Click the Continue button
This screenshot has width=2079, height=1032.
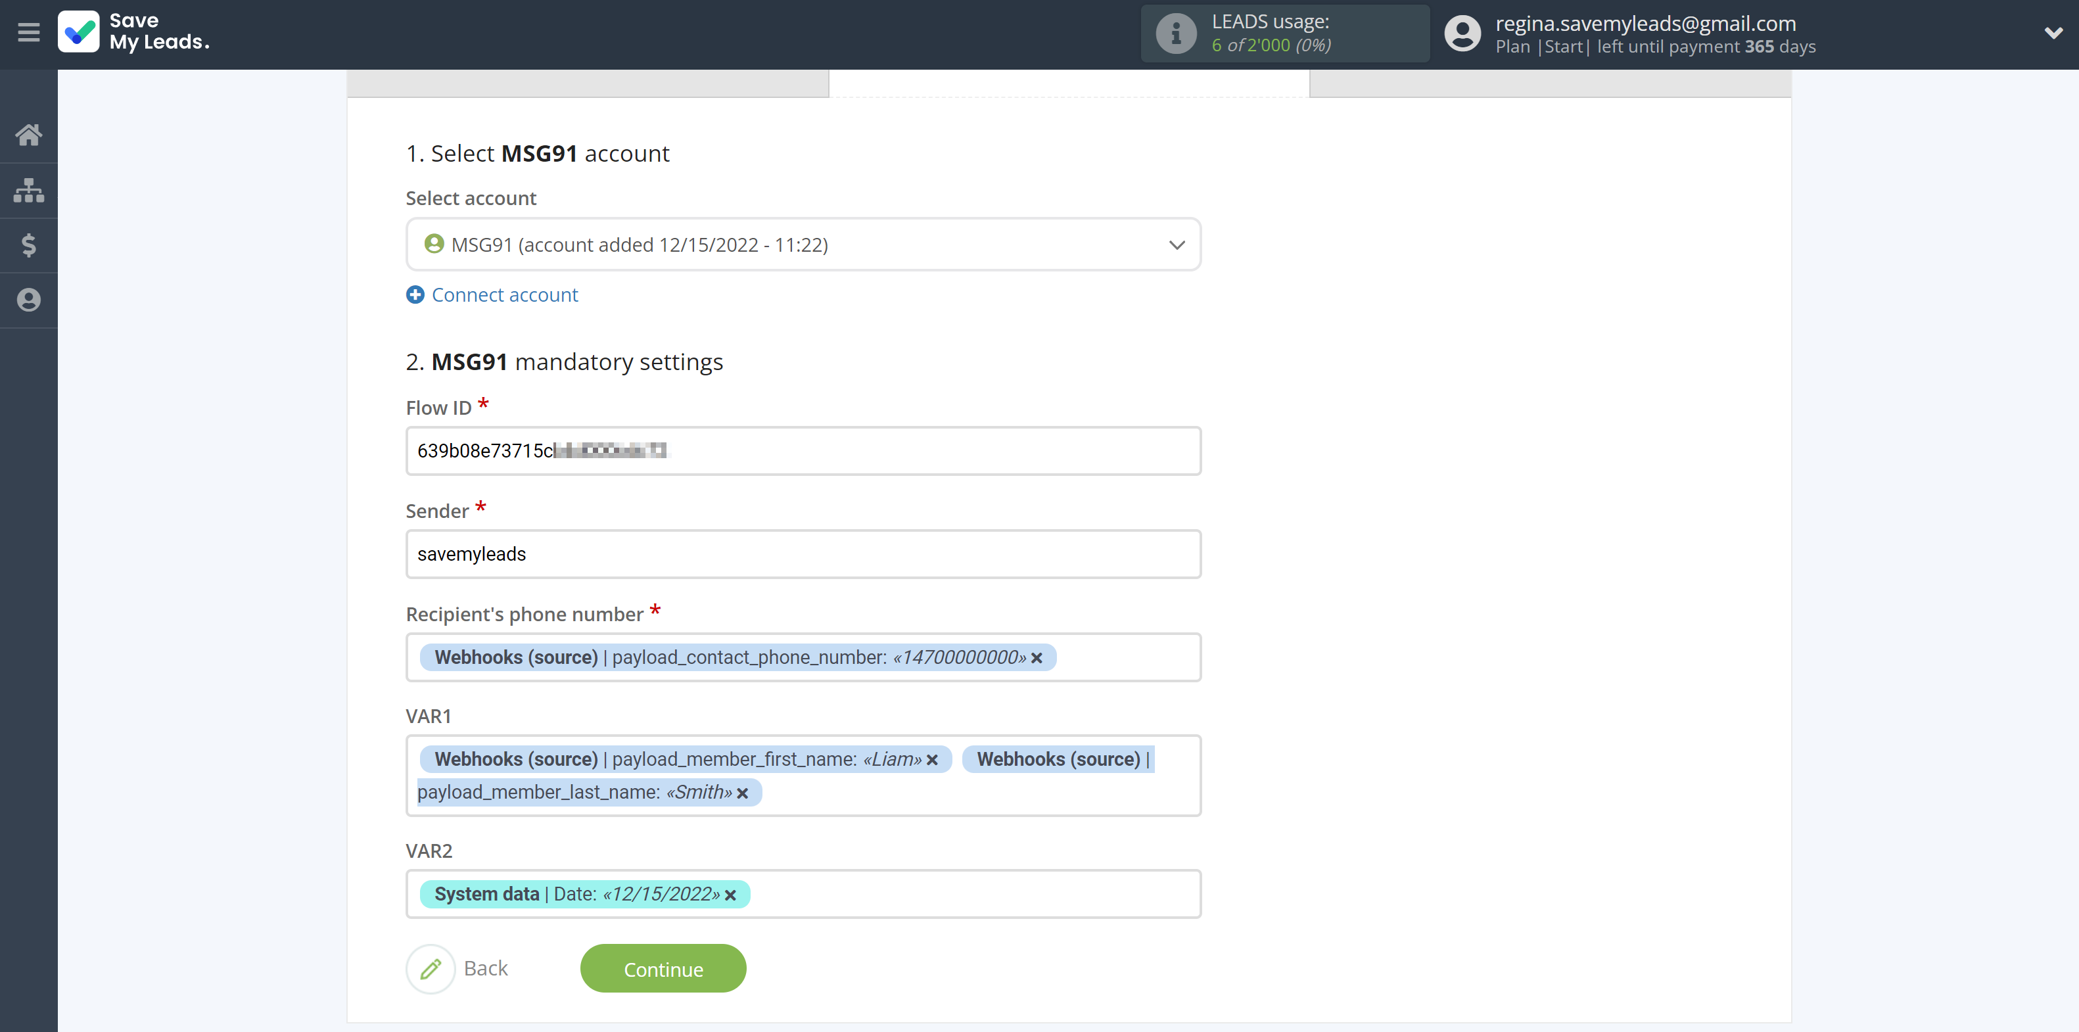663,968
